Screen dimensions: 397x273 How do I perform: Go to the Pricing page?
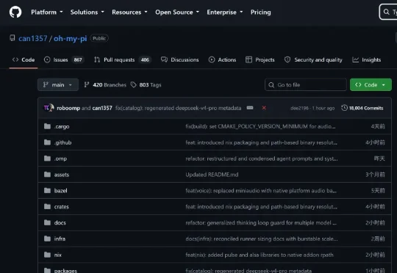[260, 12]
